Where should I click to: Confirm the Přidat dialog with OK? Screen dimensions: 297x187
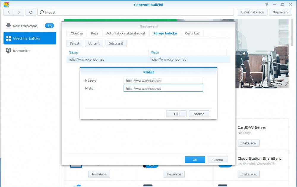176,114
